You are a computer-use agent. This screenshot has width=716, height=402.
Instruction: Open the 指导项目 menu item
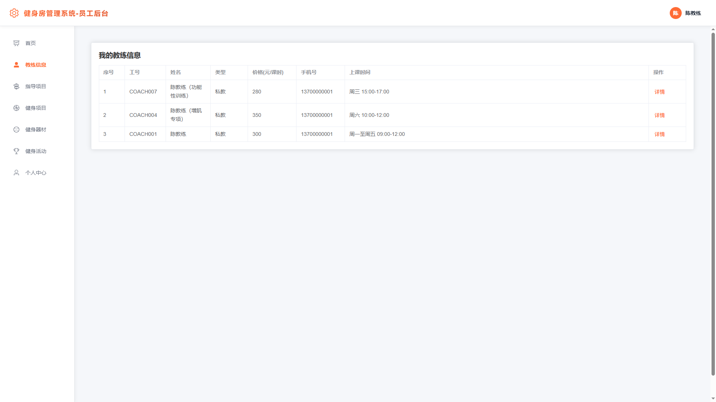point(37,86)
